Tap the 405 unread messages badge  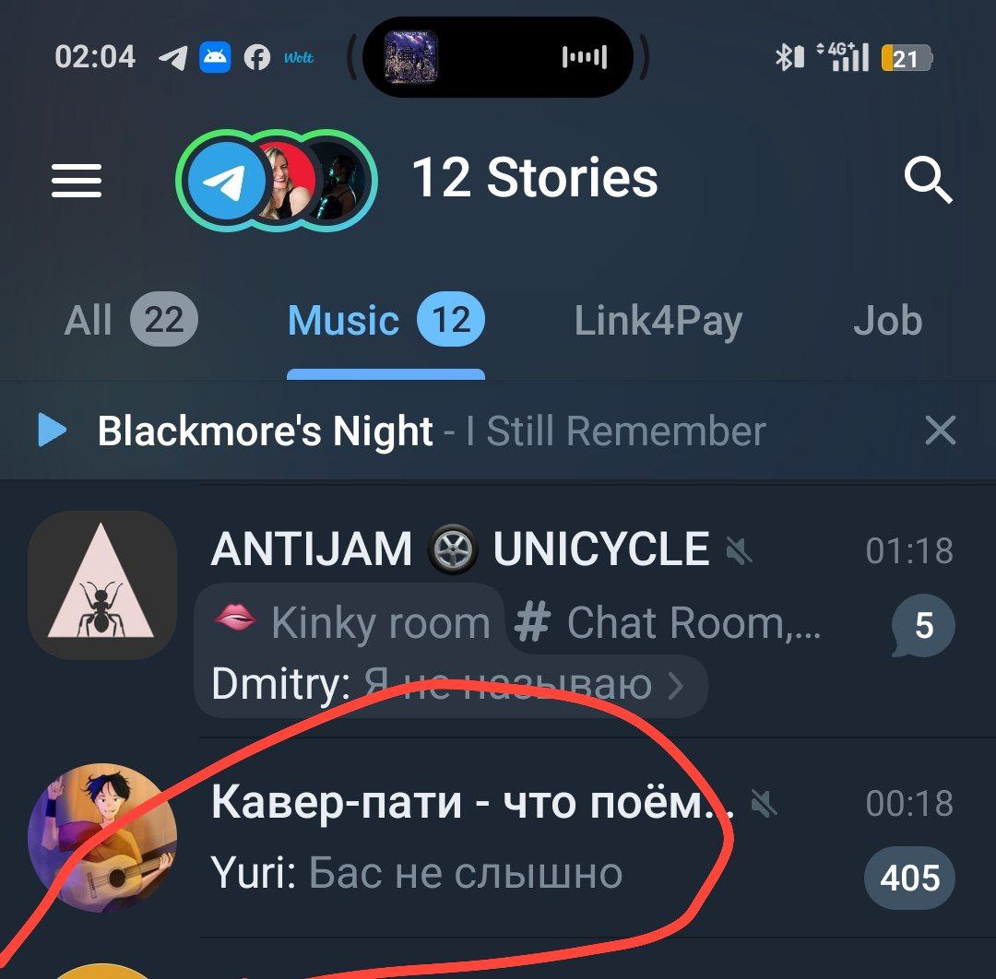[909, 878]
